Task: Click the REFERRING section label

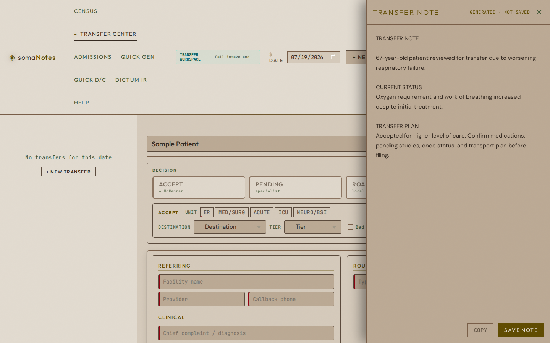Action: point(174,266)
